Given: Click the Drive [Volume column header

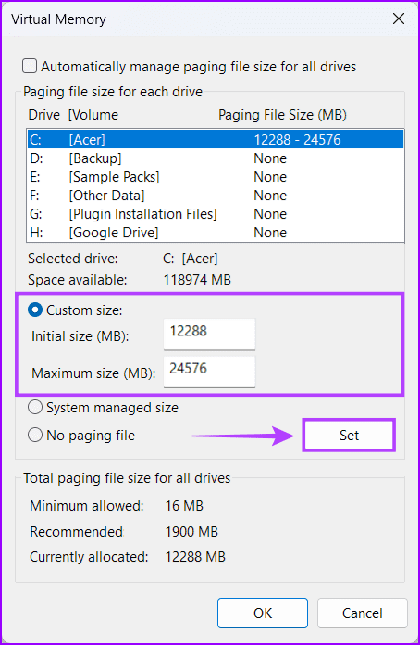Looking at the screenshot, I should 73,115.
